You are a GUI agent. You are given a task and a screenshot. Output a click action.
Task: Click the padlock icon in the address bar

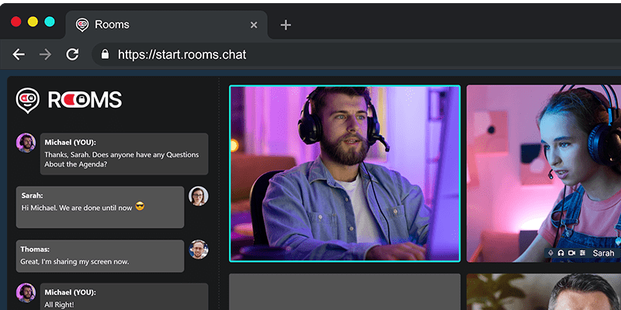click(105, 54)
